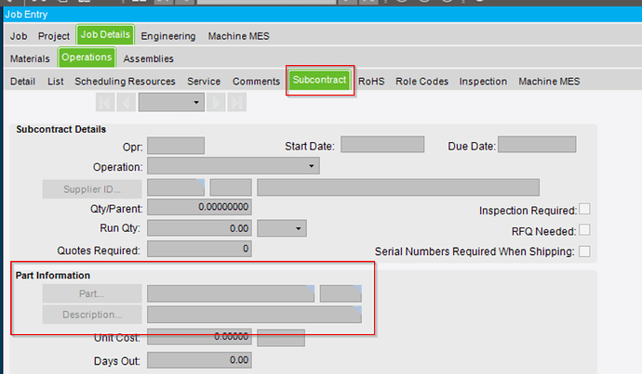The width and height of the screenshot is (642, 374).
Task: Click the long supplier name field
Action: point(398,187)
